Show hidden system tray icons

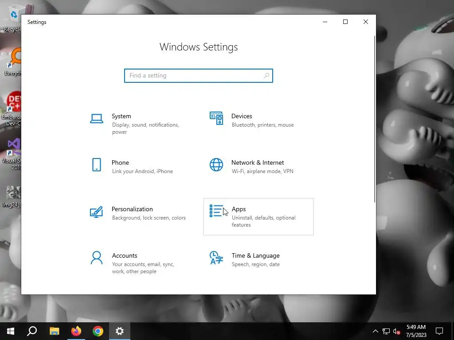click(375, 331)
